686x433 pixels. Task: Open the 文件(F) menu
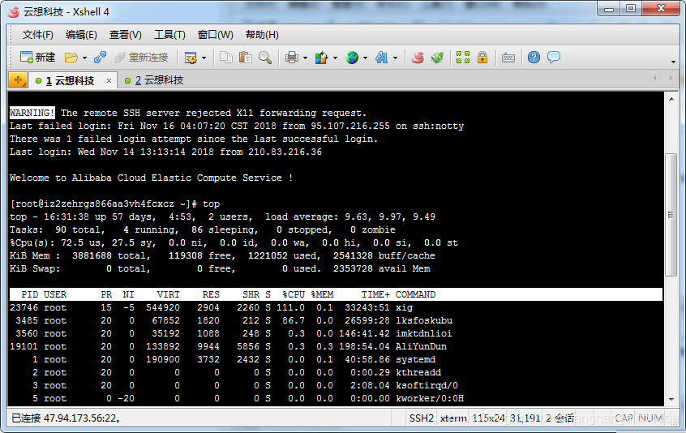(x=37, y=35)
